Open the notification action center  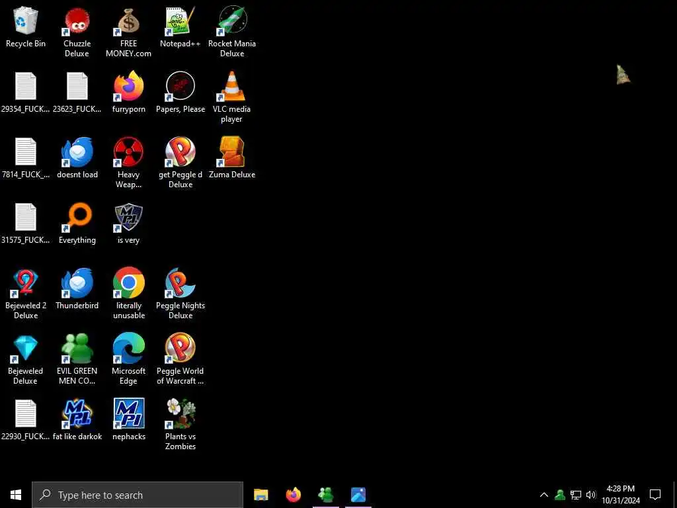point(655,495)
